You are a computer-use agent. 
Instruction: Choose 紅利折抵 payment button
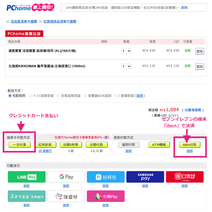[45, 145]
